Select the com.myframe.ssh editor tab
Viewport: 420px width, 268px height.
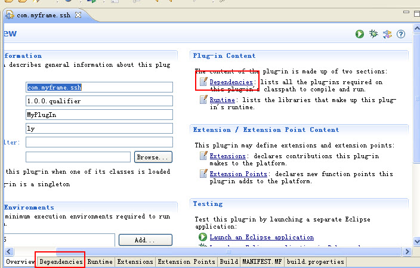pyautogui.click(x=44, y=16)
